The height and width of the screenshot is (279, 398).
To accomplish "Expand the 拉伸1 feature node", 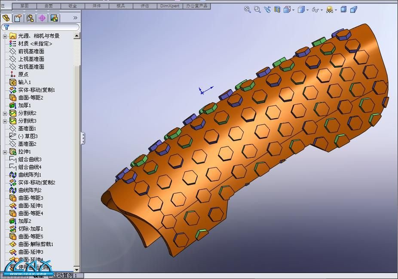I will [x=5, y=152].
